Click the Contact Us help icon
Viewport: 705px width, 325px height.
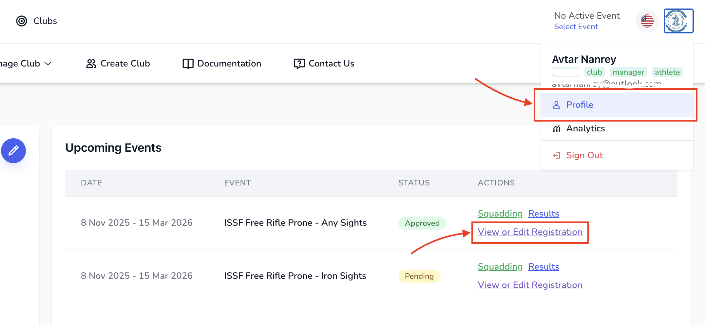coord(299,64)
